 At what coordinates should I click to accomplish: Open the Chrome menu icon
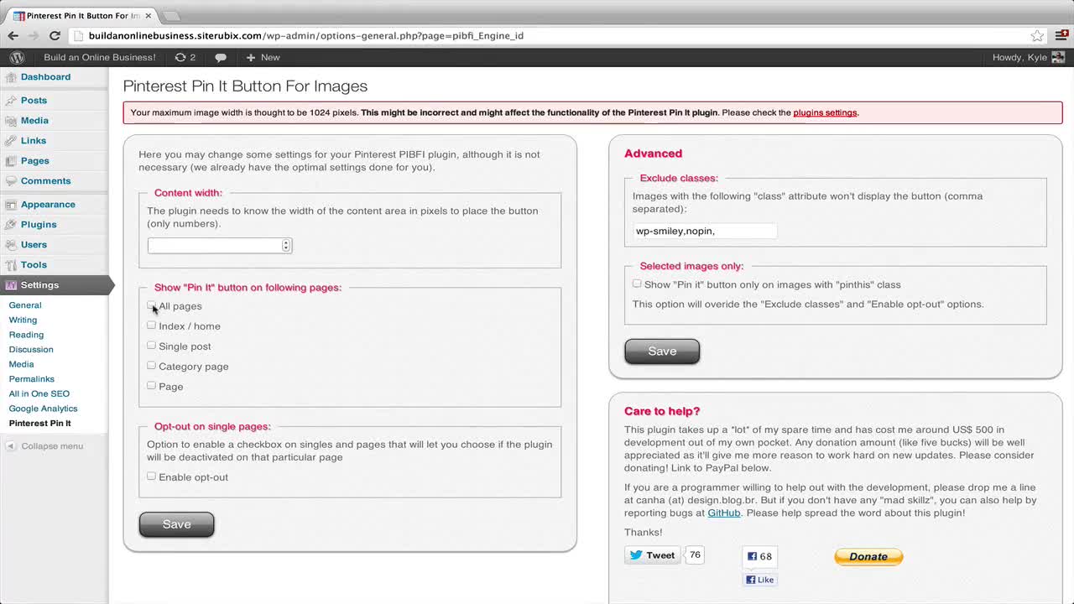[x=1061, y=35]
